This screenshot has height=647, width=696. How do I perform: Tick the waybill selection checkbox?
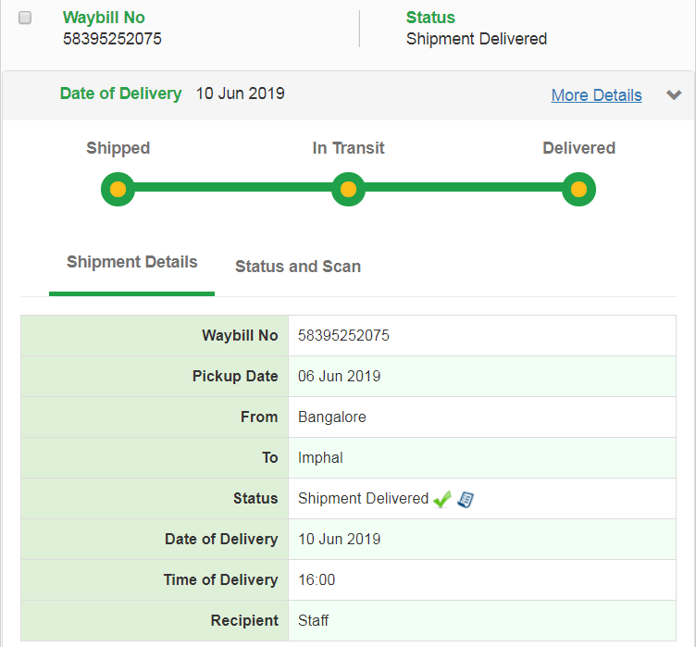25,18
